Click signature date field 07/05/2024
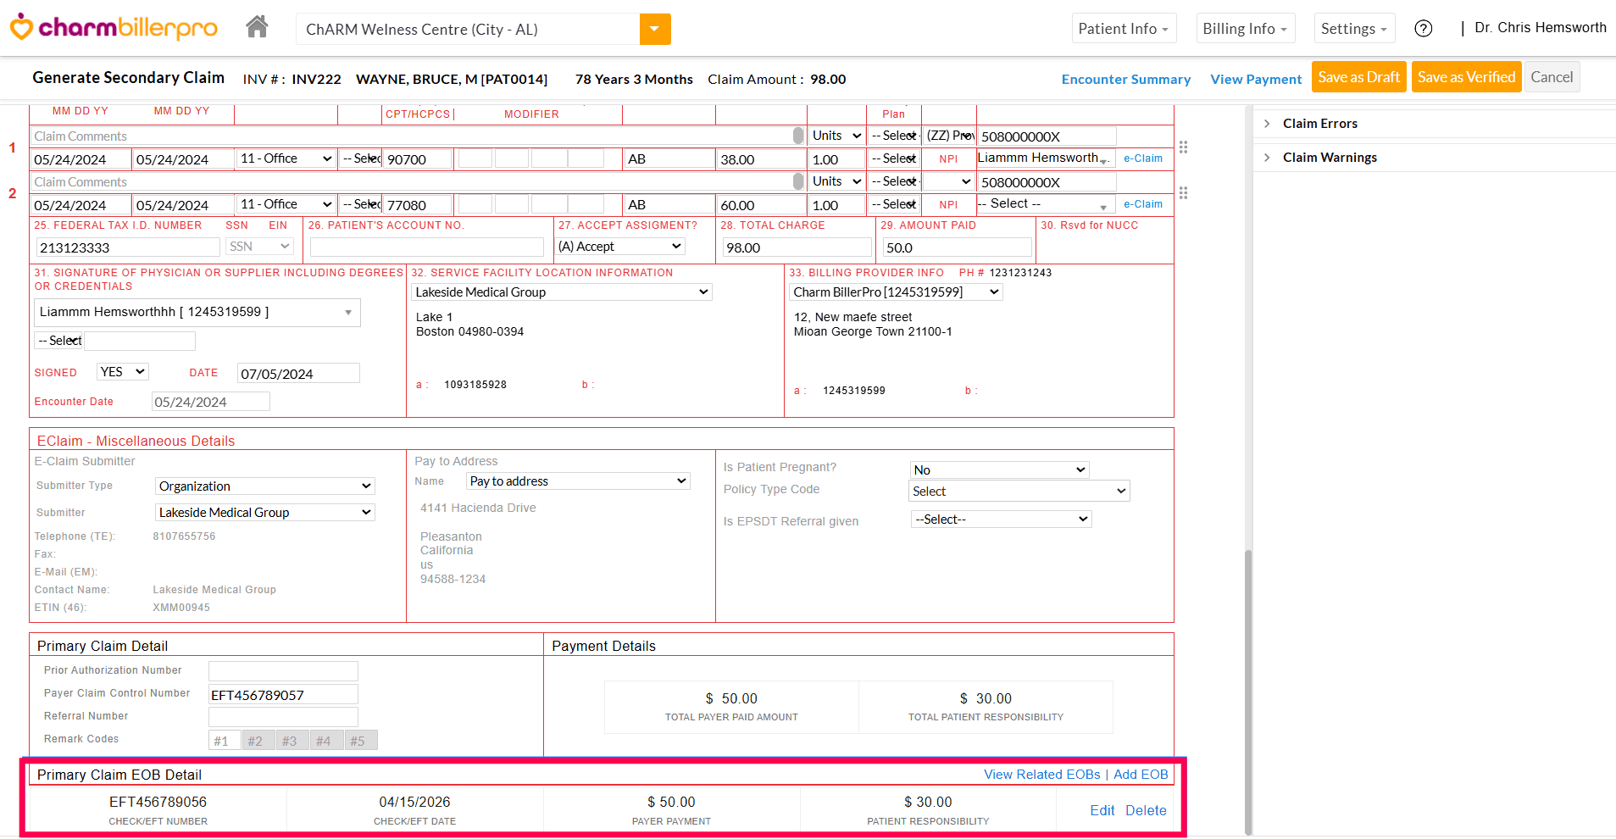The width and height of the screenshot is (1616, 839). coord(298,374)
